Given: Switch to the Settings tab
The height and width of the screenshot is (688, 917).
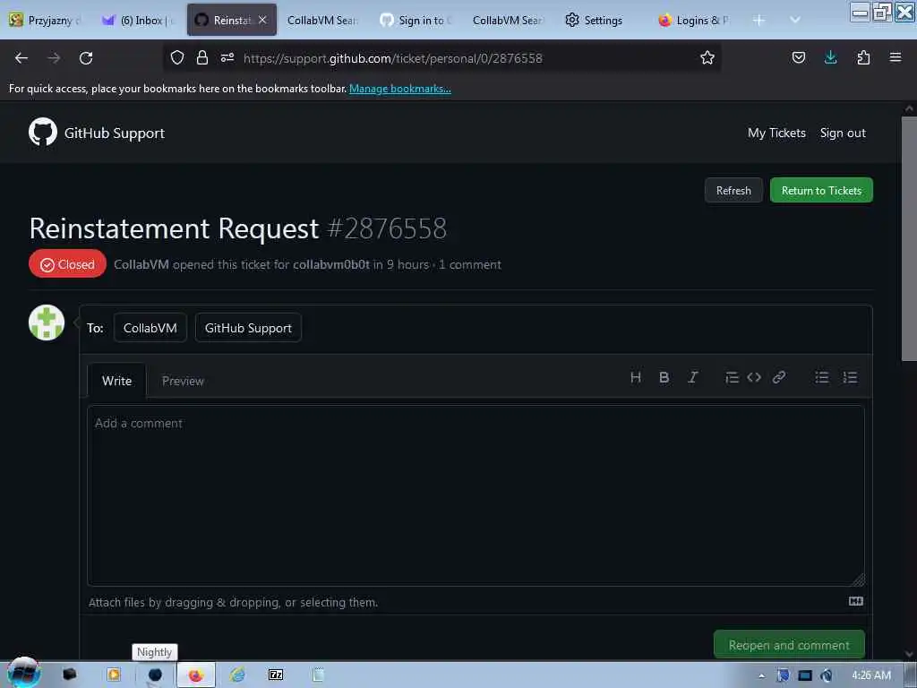Looking at the screenshot, I should [595, 20].
